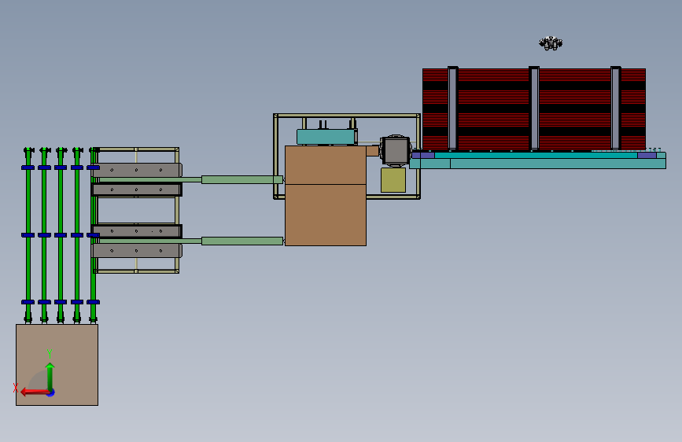
Task: Select the red and black striped stack
Action: [534, 109]
